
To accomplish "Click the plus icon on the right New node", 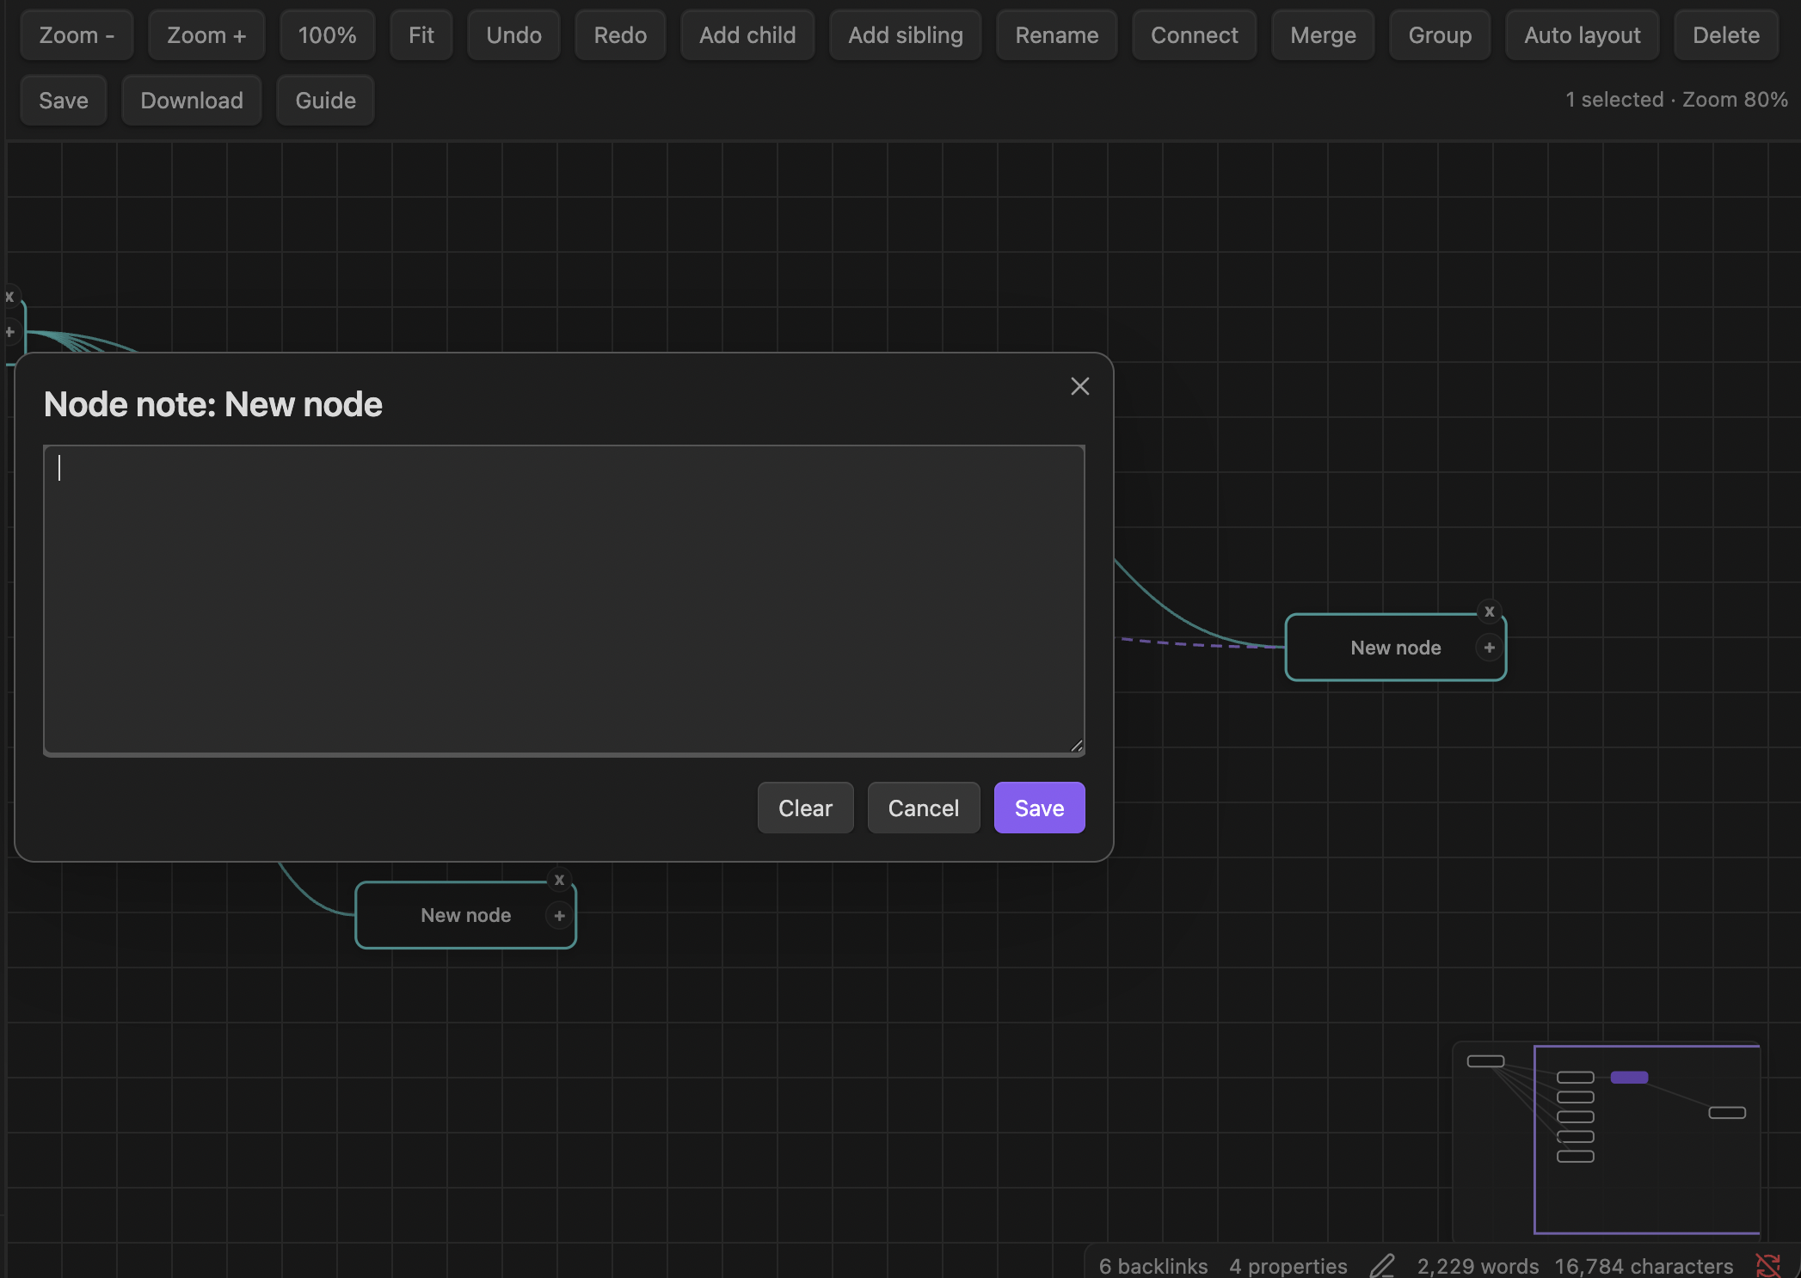I will pos(1490,648).
